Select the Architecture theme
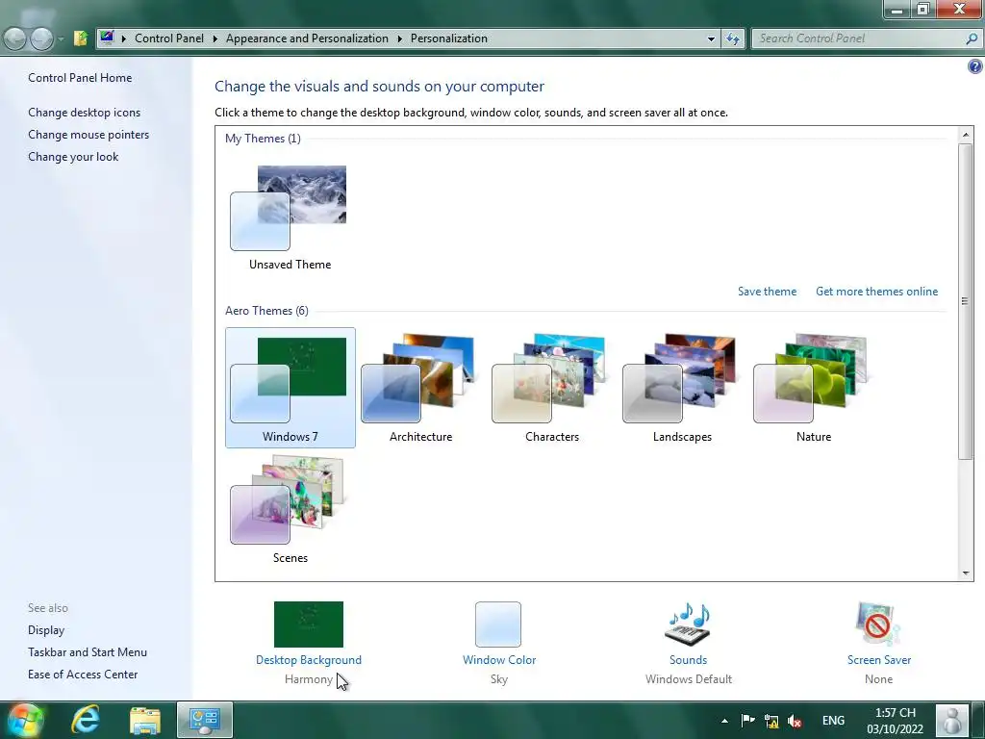 (x=421, y=388)
